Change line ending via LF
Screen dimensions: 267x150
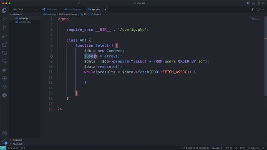coord(236,148)
